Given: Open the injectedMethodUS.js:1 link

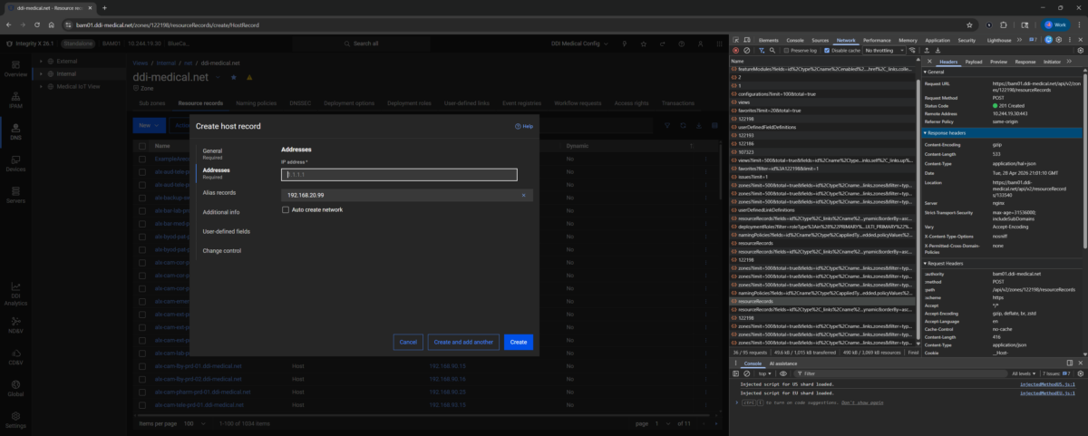Looking at the screenshot, I should 1047,384.
